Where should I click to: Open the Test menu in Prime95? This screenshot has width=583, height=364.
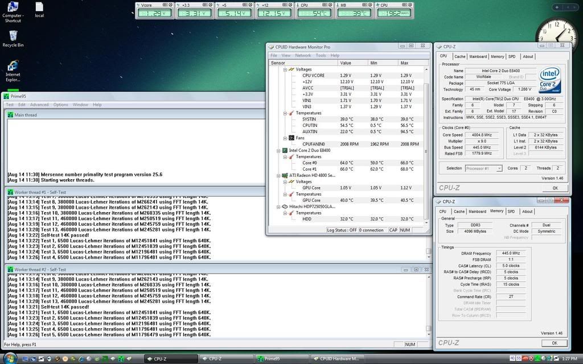10,105
